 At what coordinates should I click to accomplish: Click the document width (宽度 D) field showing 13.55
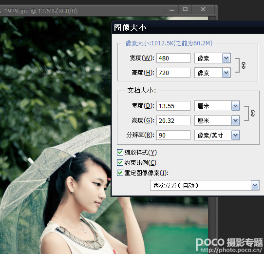point(173,106)
